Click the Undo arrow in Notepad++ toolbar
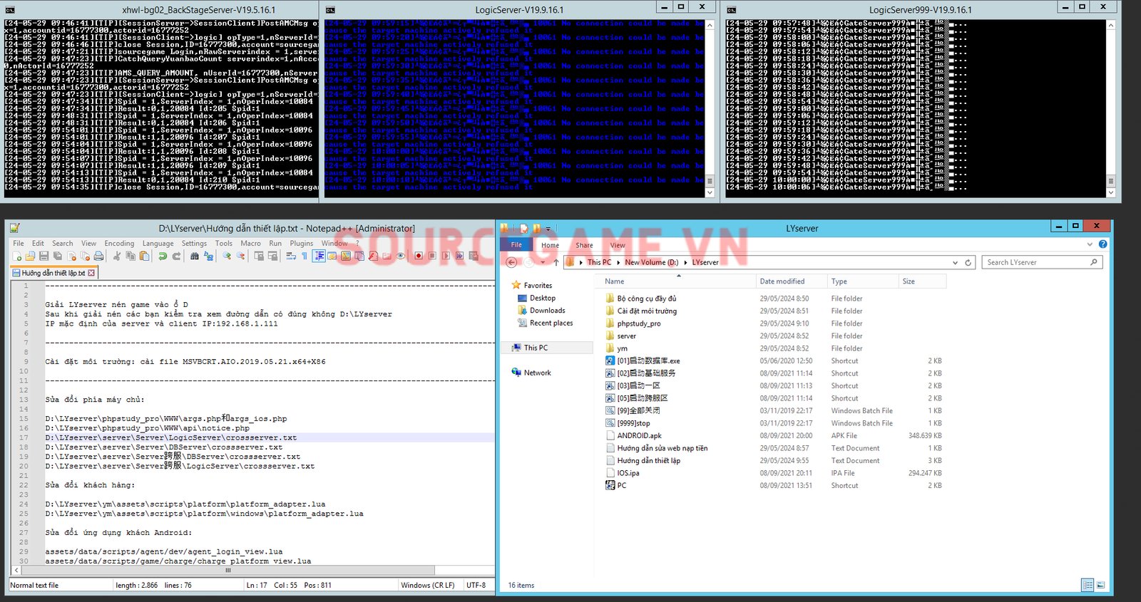The height and width of the screenshot is (602, 1141). (x=163, y=256)
